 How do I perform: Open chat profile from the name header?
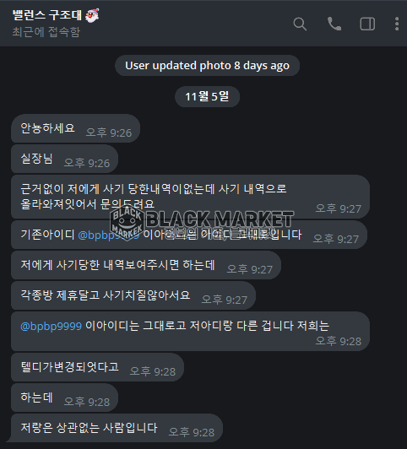click(47, 15)
